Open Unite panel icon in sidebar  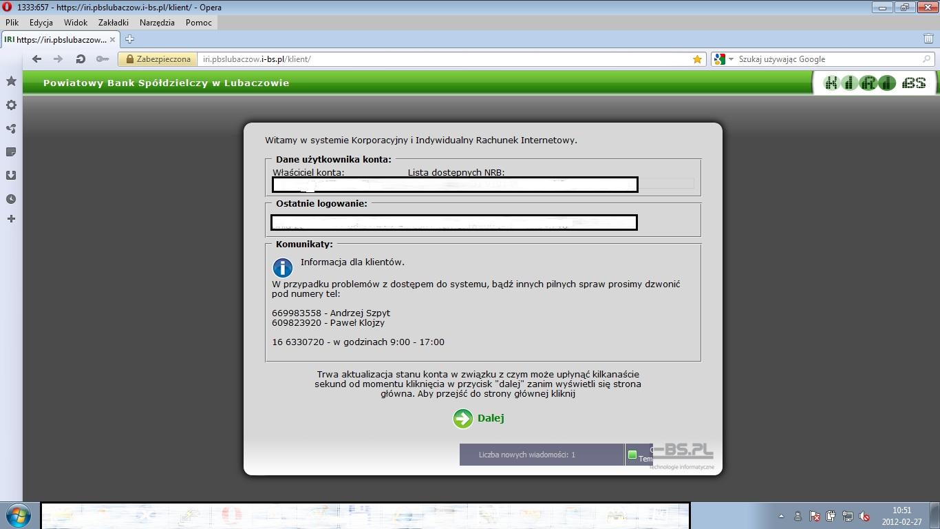tap(11, 129)
